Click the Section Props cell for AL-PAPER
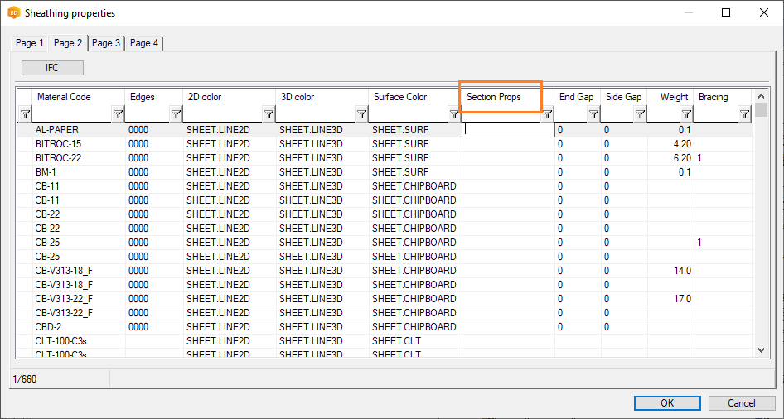Screen dimensions: 784x419 coord(508,129)
